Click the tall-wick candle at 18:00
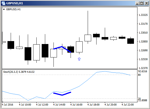150x109 pixels. coord(88,38)
